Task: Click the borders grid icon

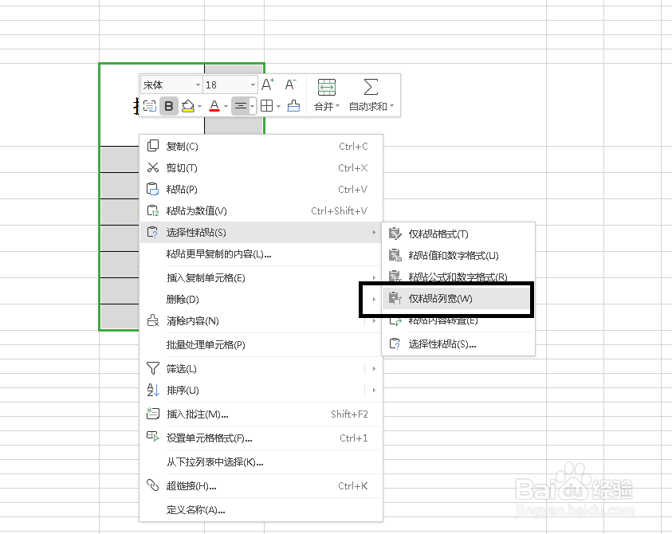Action: pyautogui.click(x=266, y=106)
